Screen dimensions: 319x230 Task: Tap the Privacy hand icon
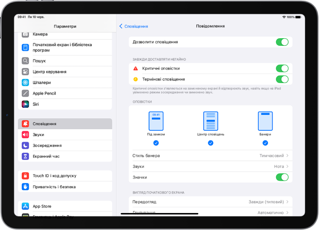25,187
